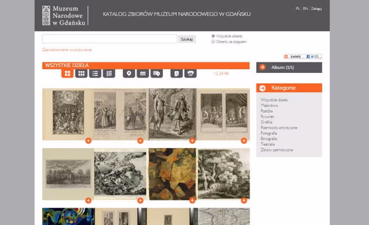Open Zaawansowane wyszukiwanie link
369x225 pixels.
(x=67, y=50)
